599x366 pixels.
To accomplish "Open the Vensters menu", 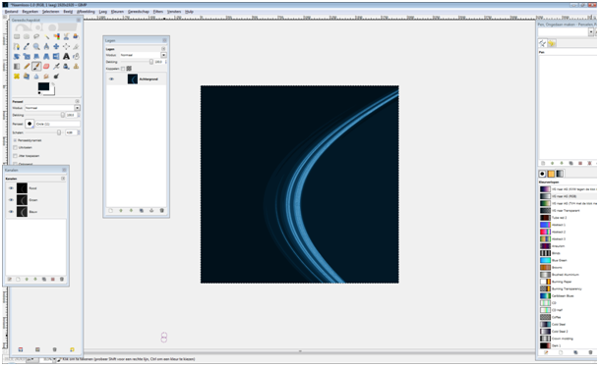I will point(174,12).
